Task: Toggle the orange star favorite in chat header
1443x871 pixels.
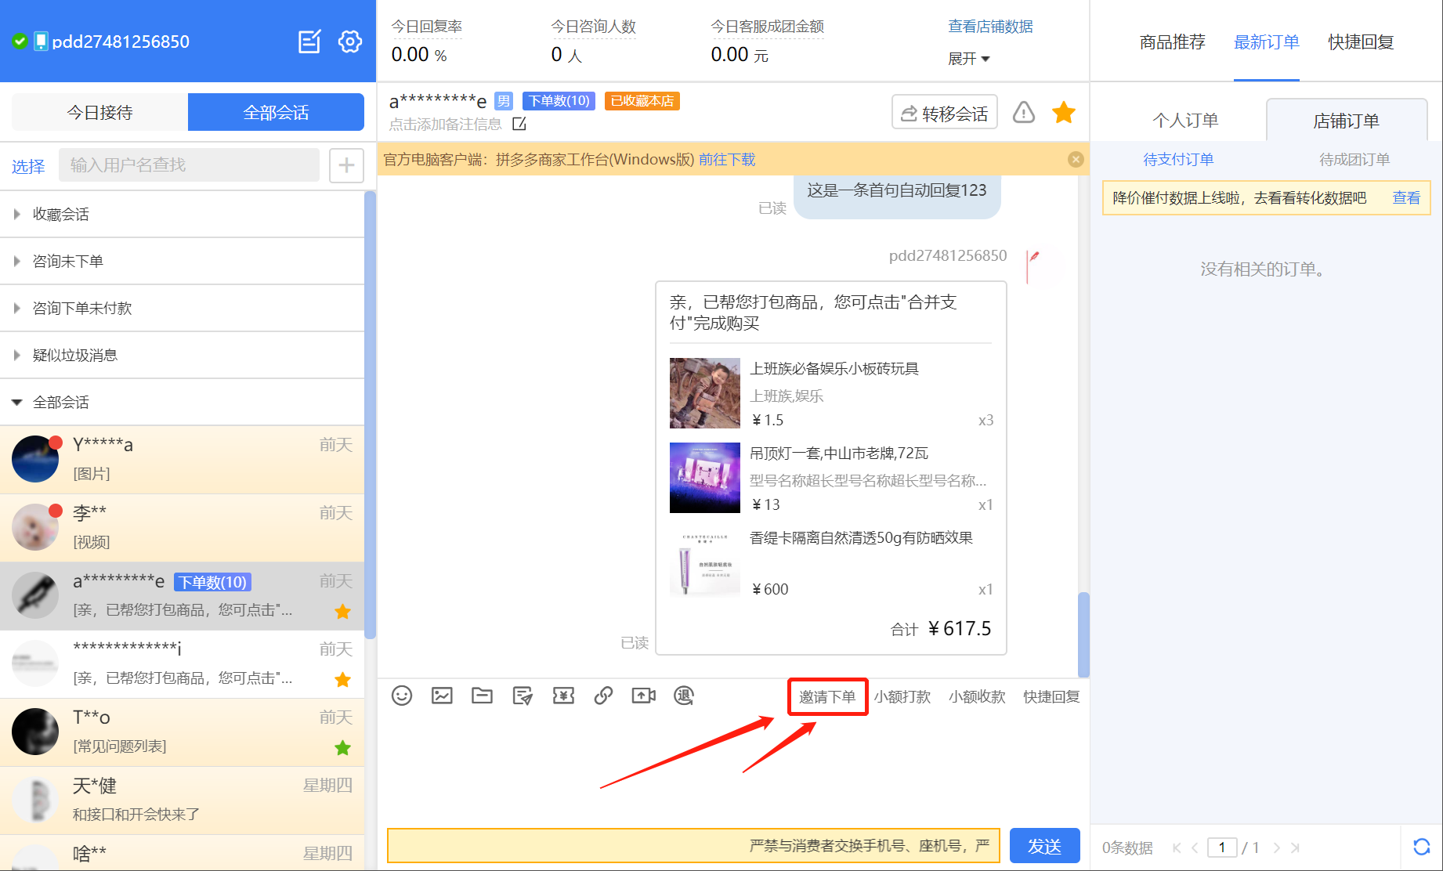Action: (x=1064, y=113)
